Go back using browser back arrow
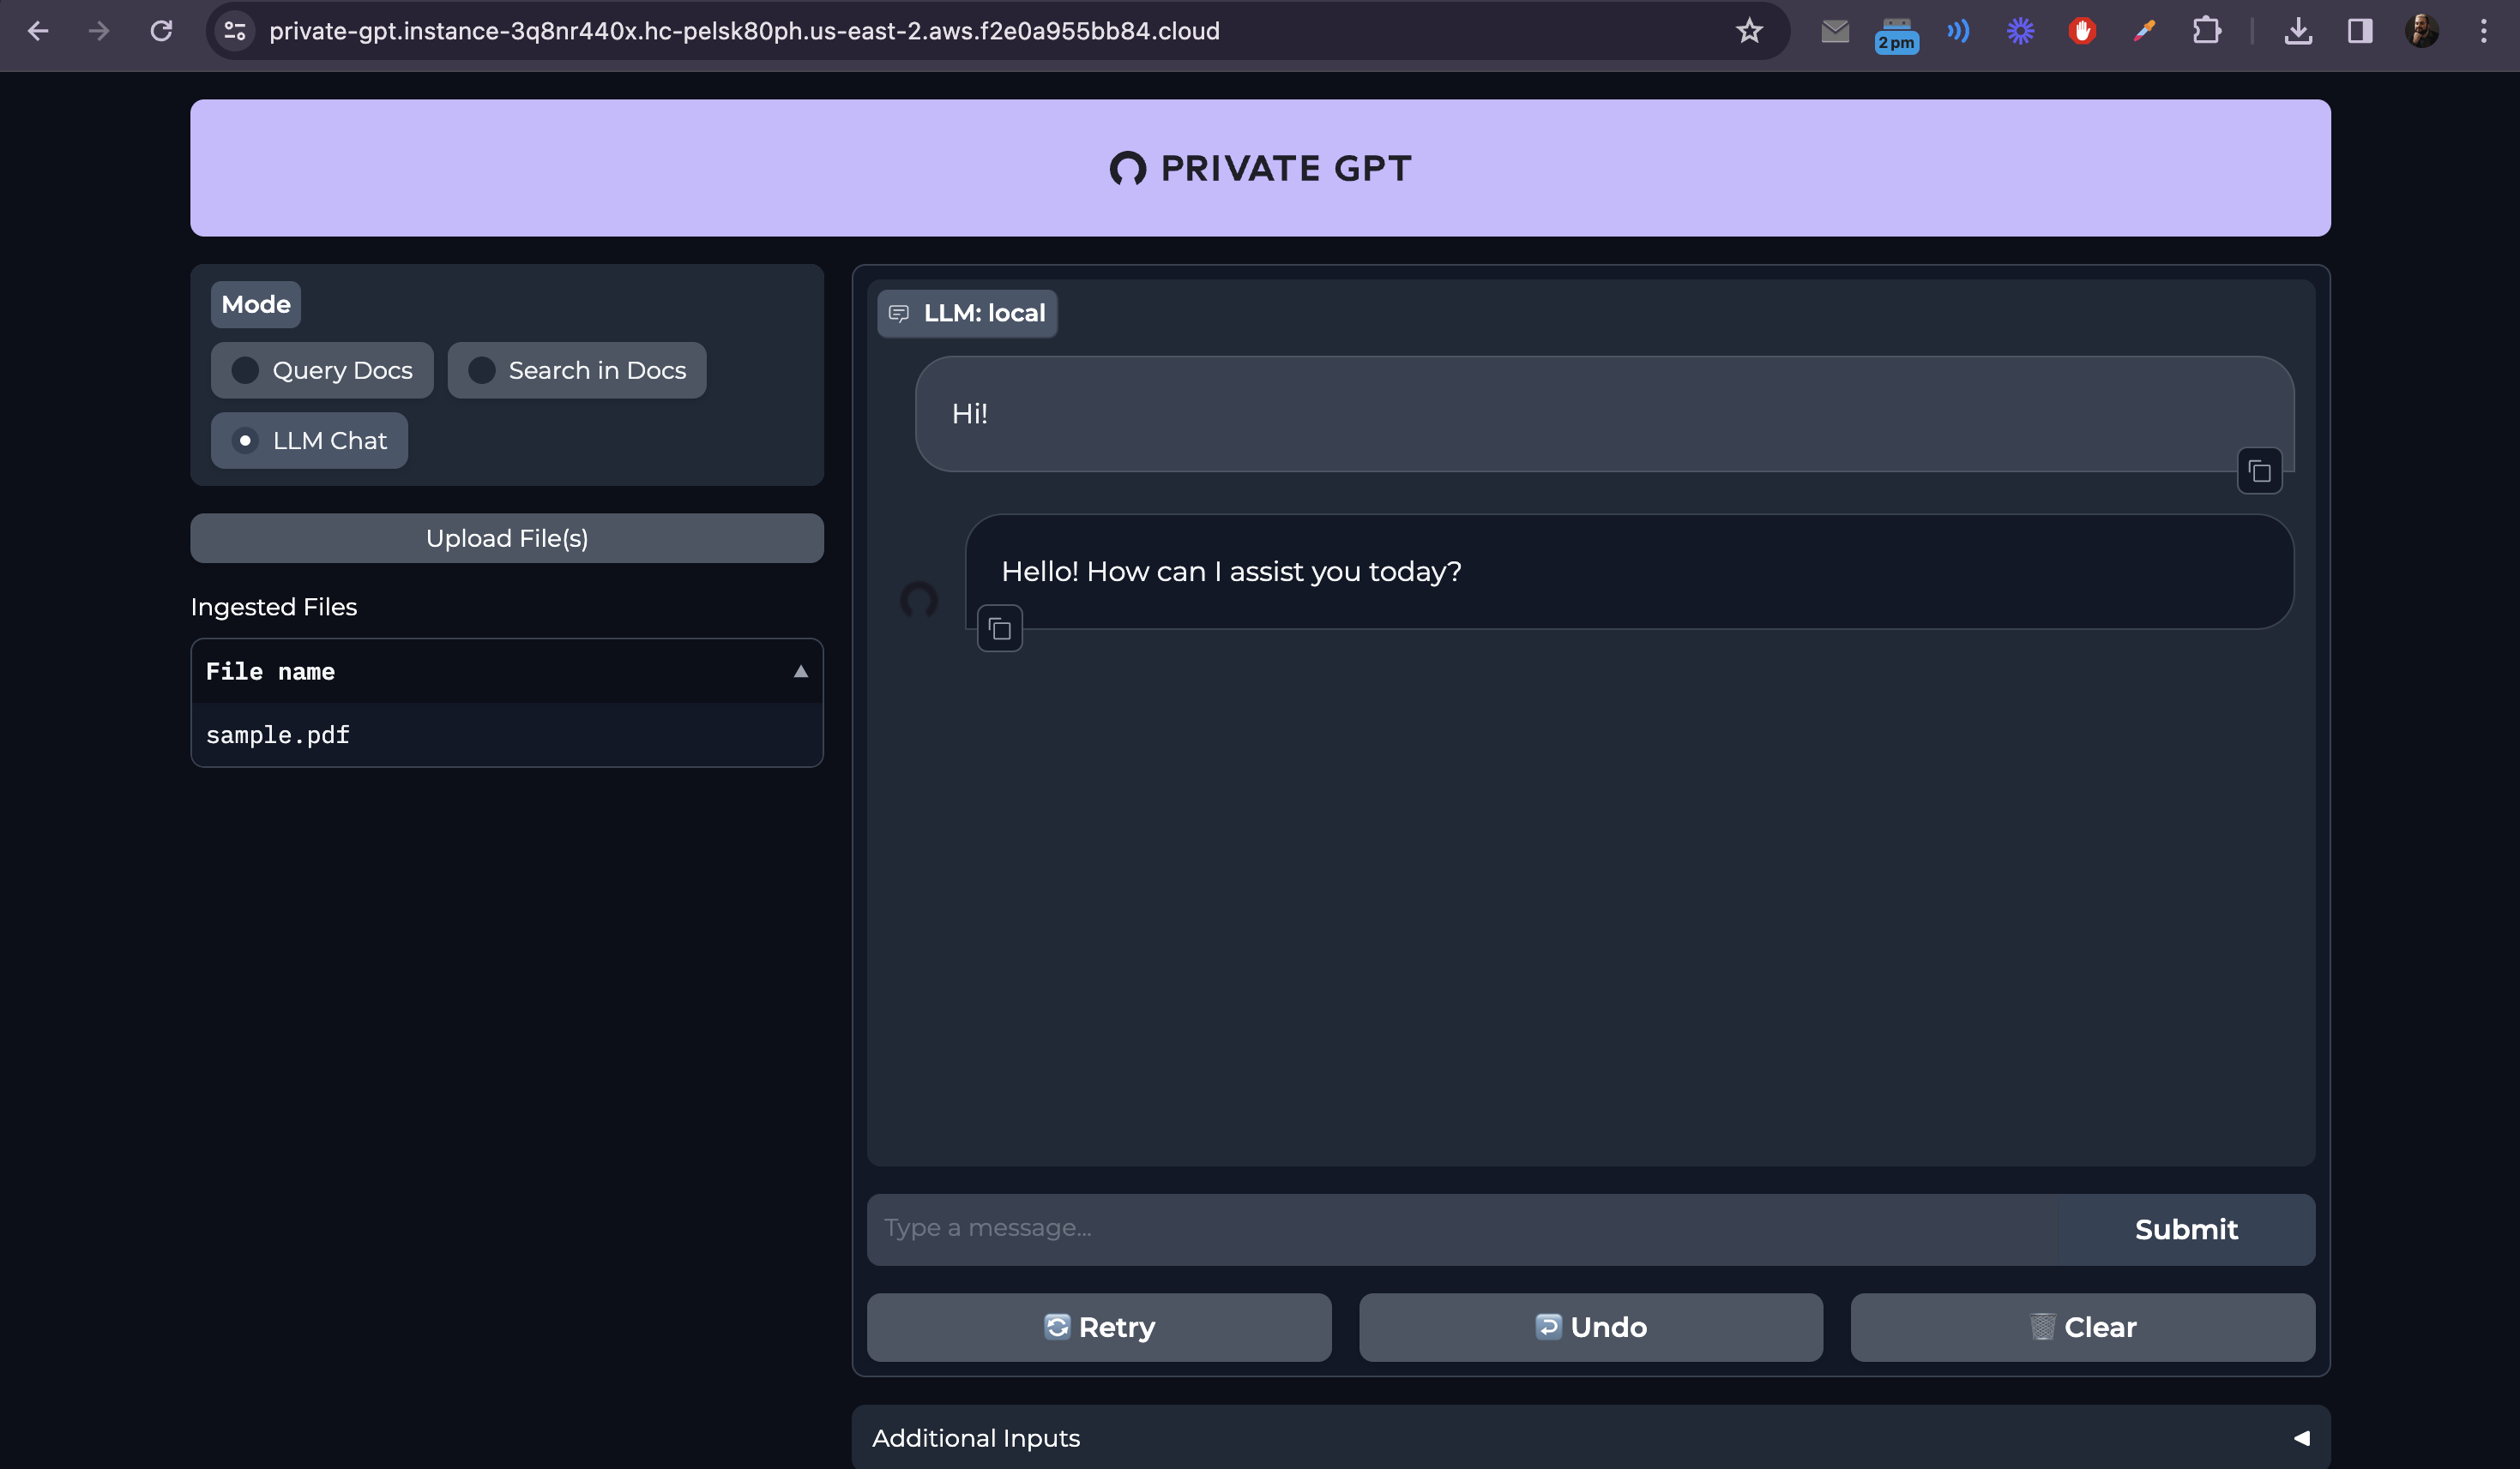The height and width of the screenshot is (1469, 2520). (x=38, y=31)
